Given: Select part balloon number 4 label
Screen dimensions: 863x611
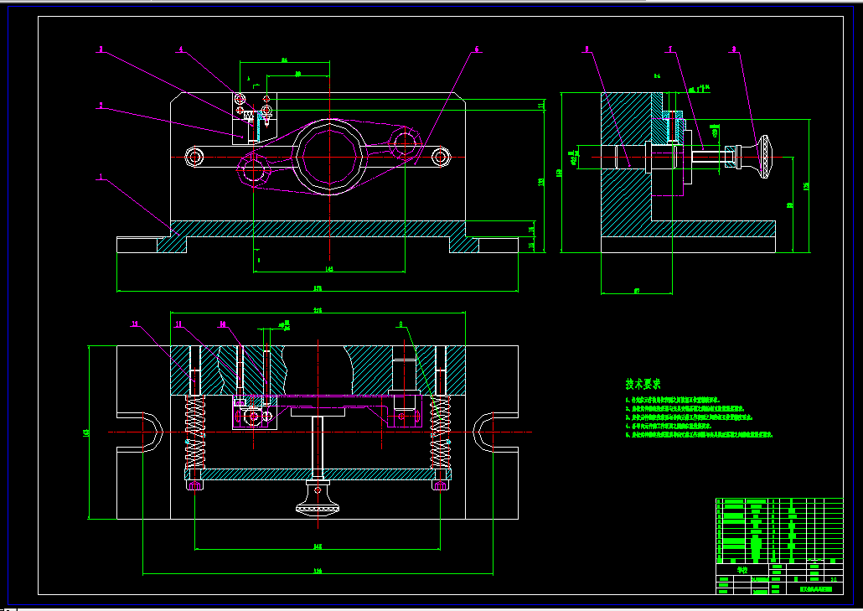Looking at the screenshot, I should 180,49.
